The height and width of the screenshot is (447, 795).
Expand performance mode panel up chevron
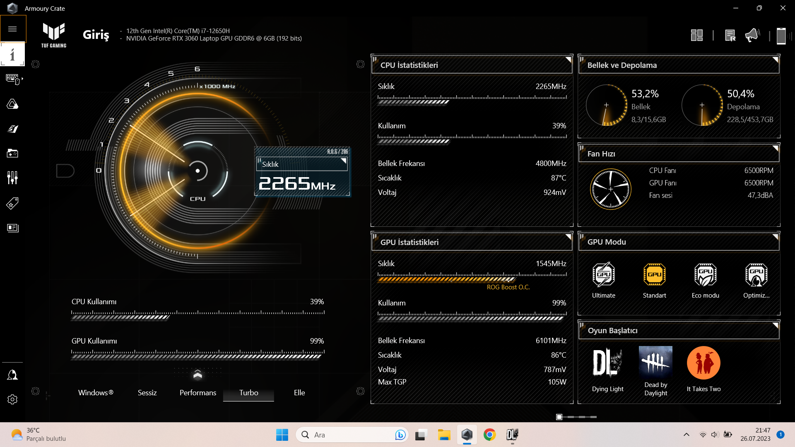pos(198,375)
